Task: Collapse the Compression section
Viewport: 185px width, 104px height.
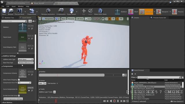Action: [x=2, y=66]
